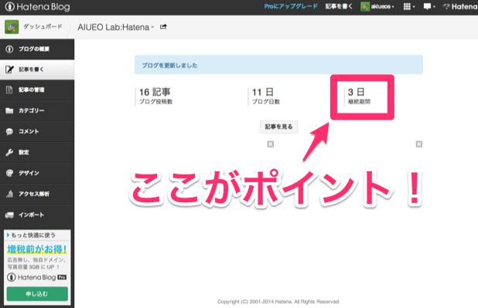Screen dimensions: 478x308
Task: Open the notifications speech bubble menu
Action: [x=429, y=6]
